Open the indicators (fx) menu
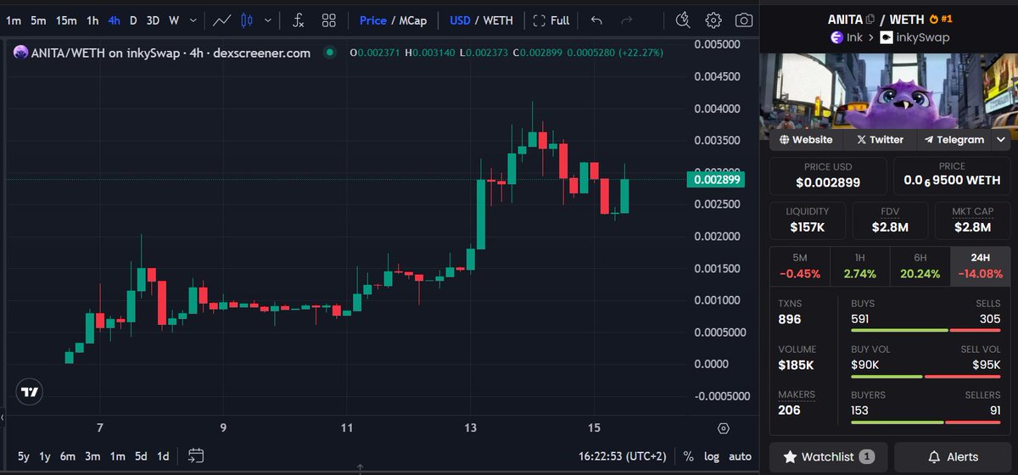Image resolution: width=1018 pixels, height=475 pixels. pos(298,20)
